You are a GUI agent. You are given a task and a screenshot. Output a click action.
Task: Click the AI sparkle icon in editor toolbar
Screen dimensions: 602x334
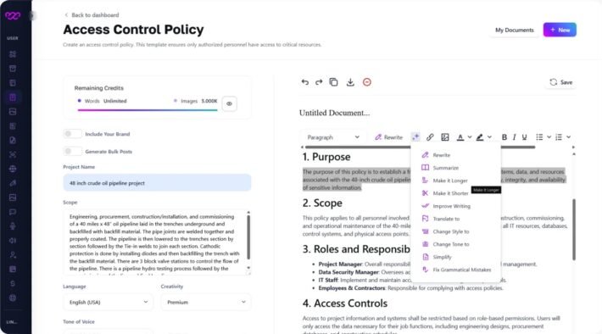[x=415, y=137]
